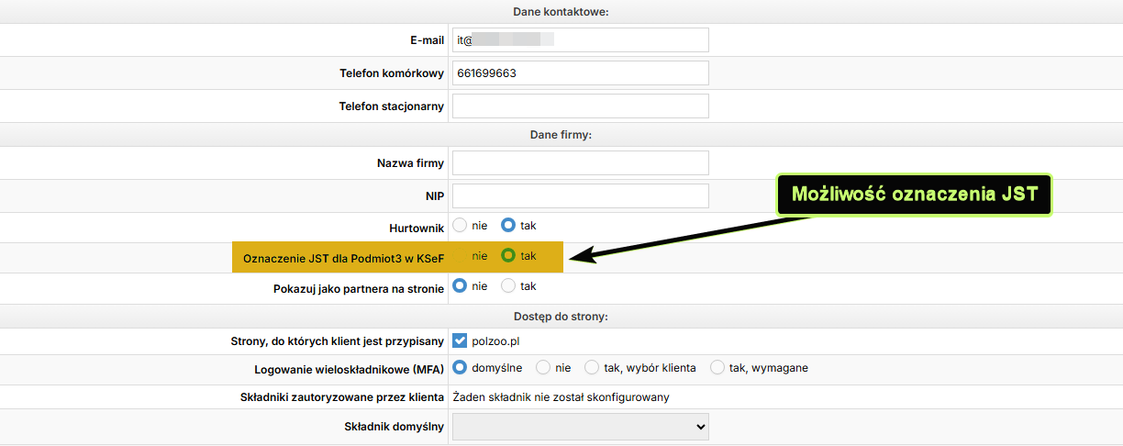Select 'tak' for Hurtownik

(x=508, y=225)
